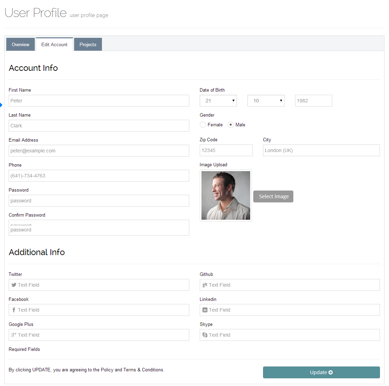The height and width of the screenshot is (386, 389).
Task: Click the Github git icon
Action: (x=205, y=285)
